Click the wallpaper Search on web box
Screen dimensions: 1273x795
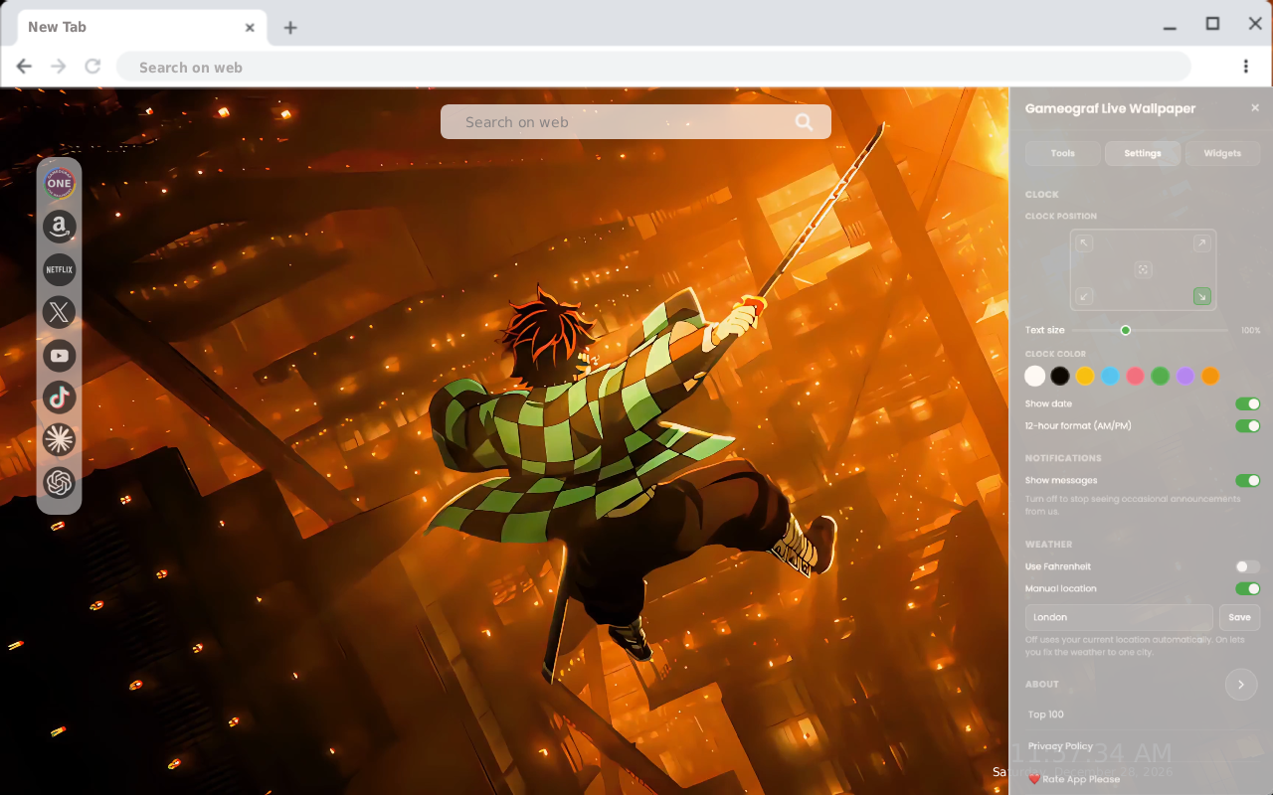636,122
